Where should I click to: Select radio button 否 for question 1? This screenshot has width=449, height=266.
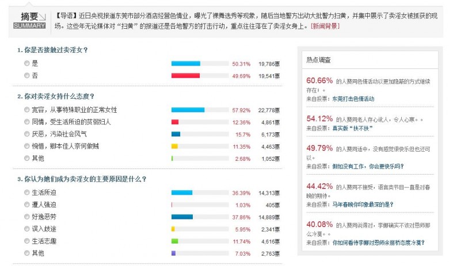[27, 75]
